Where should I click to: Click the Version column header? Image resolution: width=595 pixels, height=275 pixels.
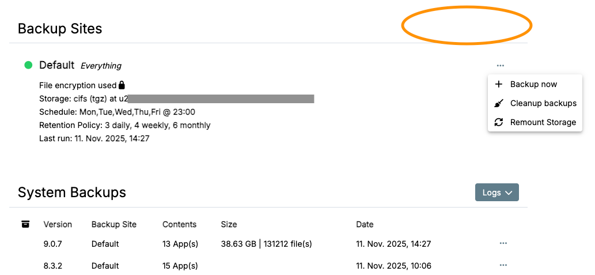(58, 224)
